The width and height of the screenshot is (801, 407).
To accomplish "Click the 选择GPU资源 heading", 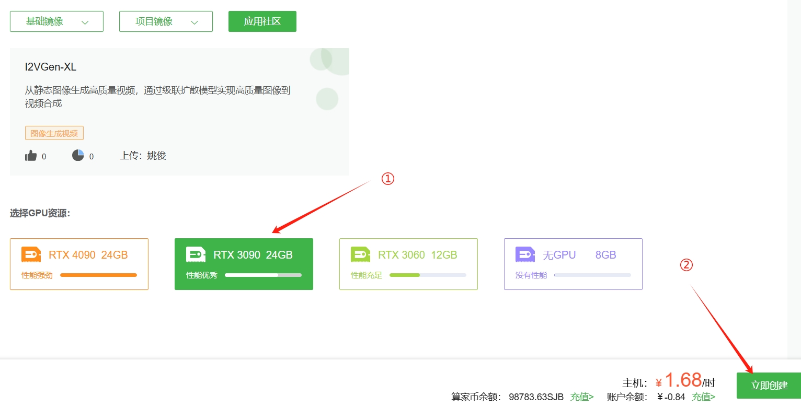I will pyautogui.click(x=40, y=213).
